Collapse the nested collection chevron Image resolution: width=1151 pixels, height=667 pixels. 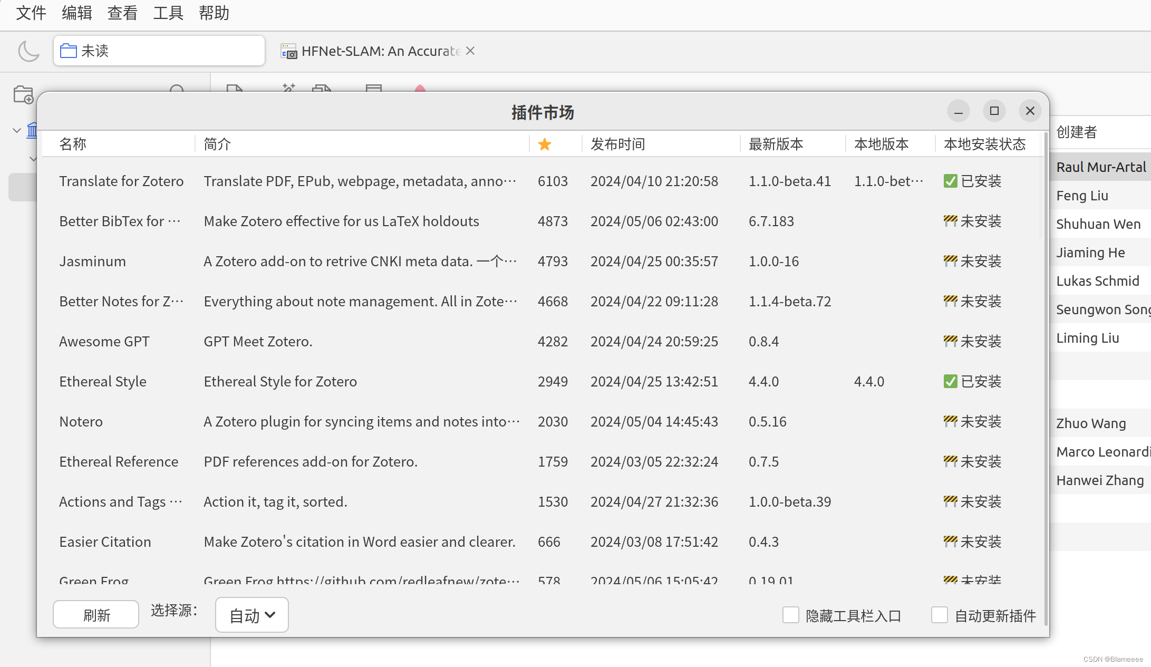pos(33,158)
